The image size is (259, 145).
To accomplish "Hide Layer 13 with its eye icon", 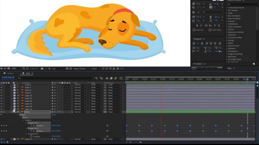I will pos(1,104).
